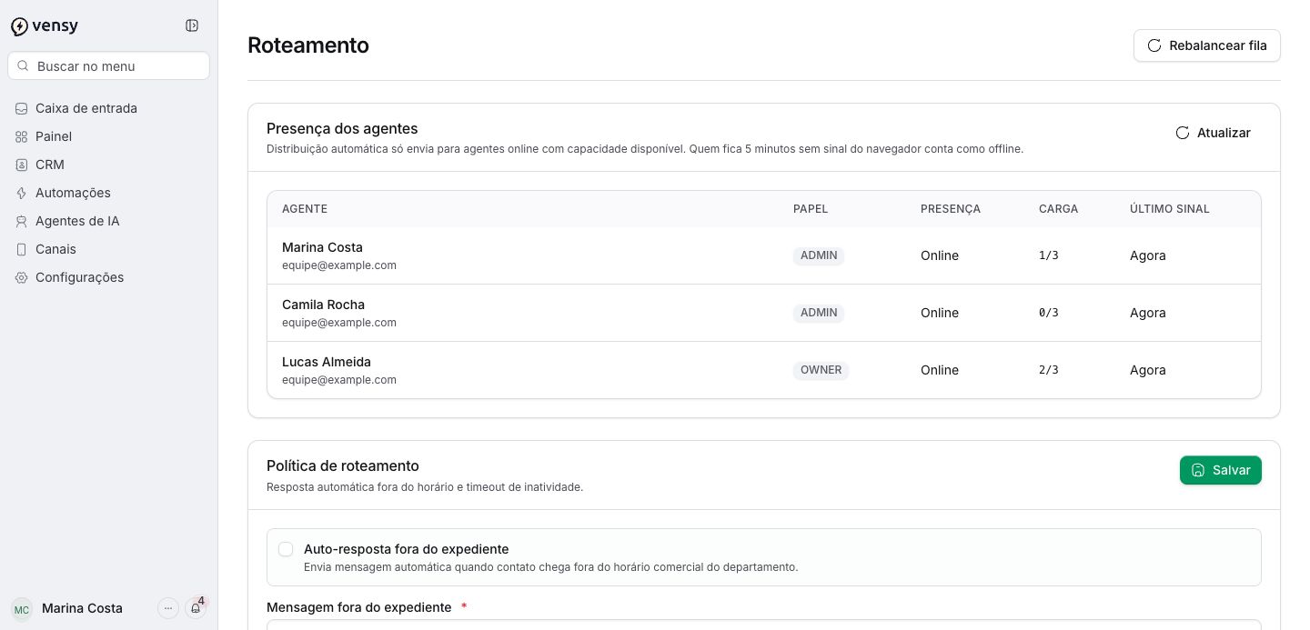Image resolution: width=1310 pixels, height=630 pixels.
Task: Click the ÚLTIMO SINAL column header
Action: (1170, 208)
